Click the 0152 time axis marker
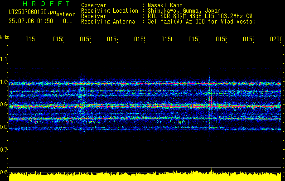 coord(58,39)
